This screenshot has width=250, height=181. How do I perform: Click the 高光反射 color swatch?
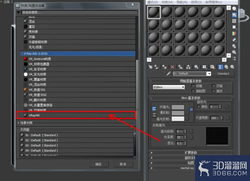coord(178,119)
